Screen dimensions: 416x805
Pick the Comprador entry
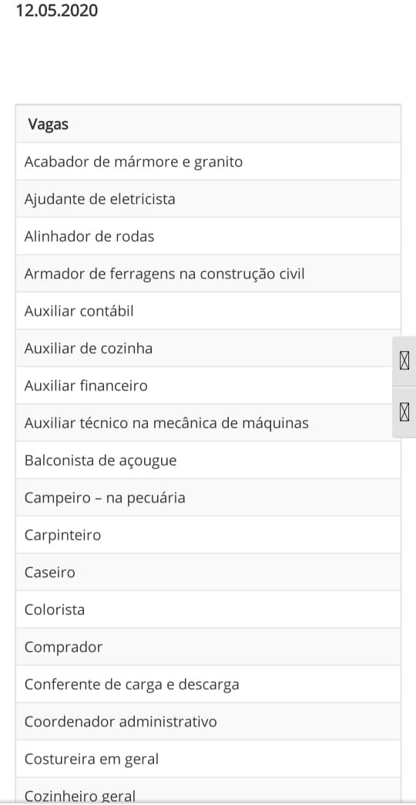tap(208, 647)
